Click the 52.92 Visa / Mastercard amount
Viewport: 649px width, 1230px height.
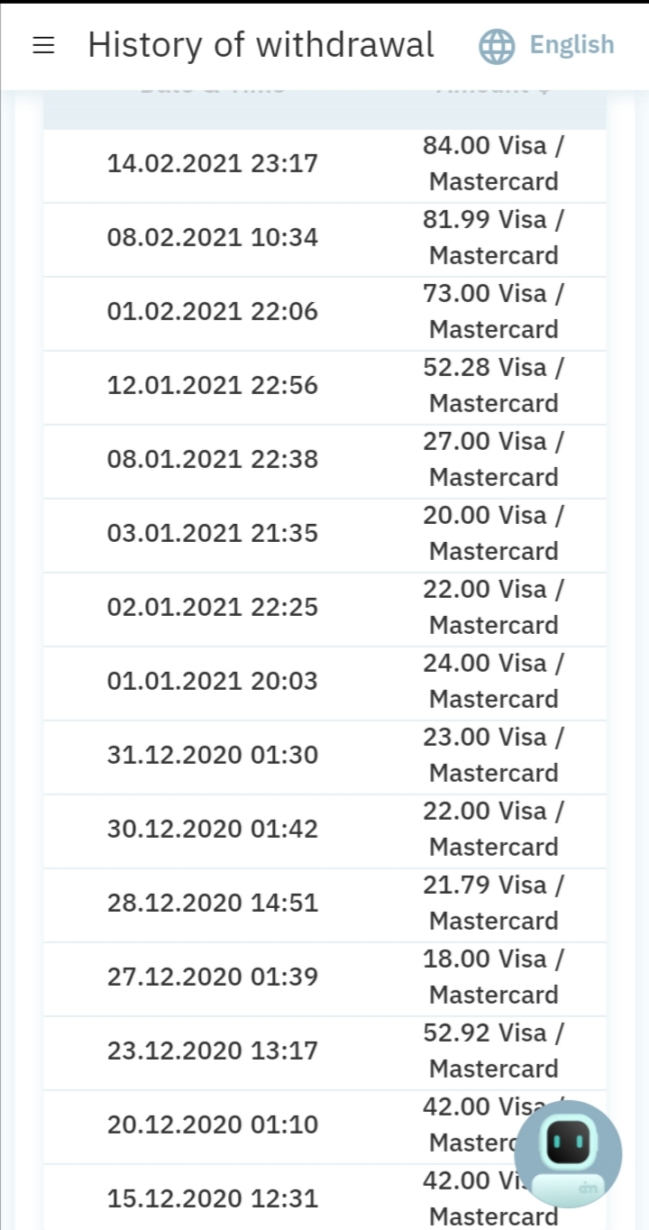click(x=493, y=1051)
